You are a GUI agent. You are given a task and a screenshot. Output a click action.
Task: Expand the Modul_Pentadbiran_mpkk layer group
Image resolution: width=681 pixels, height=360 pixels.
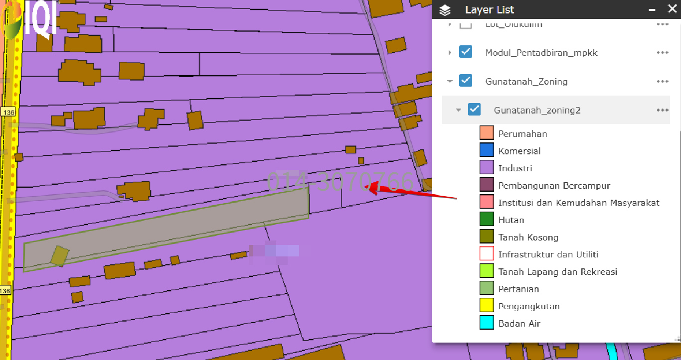click(x=450, y=53)
